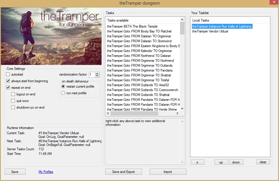Uncheck always start from beginning
This screenshot has width=279, height=181.
8,81
